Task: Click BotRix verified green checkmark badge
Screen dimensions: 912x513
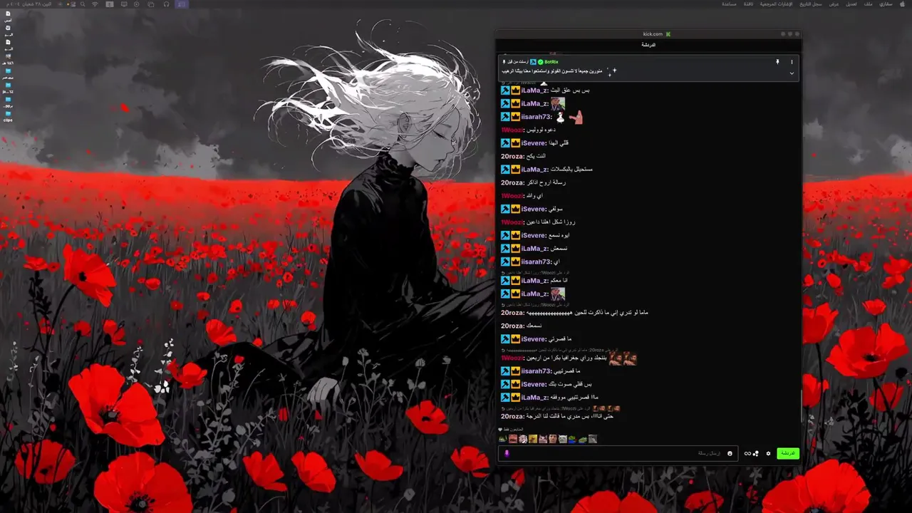Action: [x=541, y=62]
